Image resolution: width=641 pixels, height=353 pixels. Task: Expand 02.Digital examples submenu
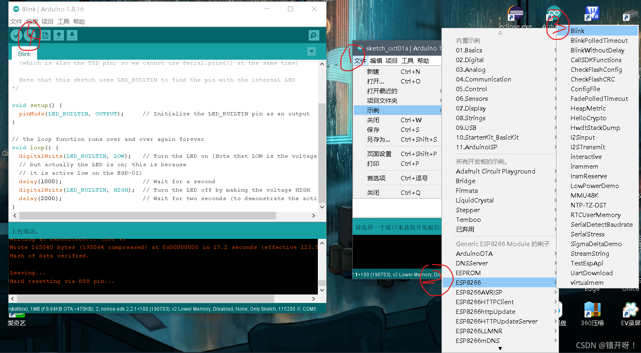coord(500,60)
